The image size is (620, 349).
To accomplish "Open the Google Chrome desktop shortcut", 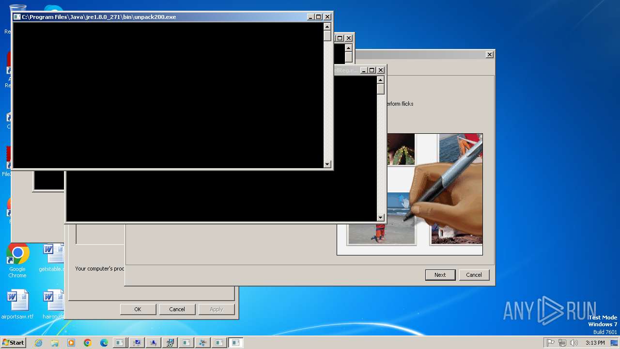I will coord(17,261).
